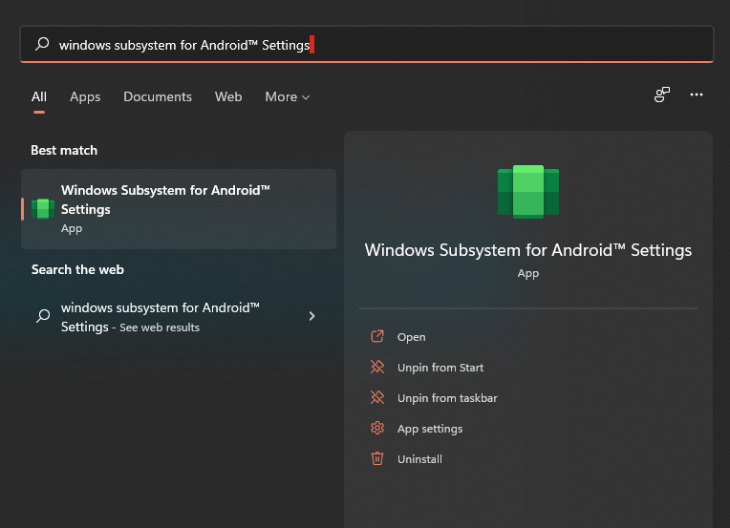Screen dimensions: 730x528
Task: Click the trash can icon for Uninstall
Action: pos(377,459)
